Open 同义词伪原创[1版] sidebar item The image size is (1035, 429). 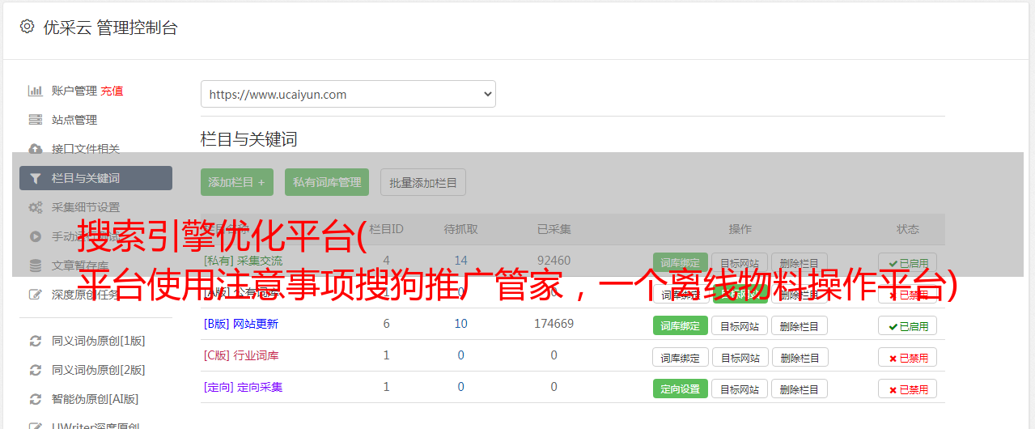(x=99, y=341)
